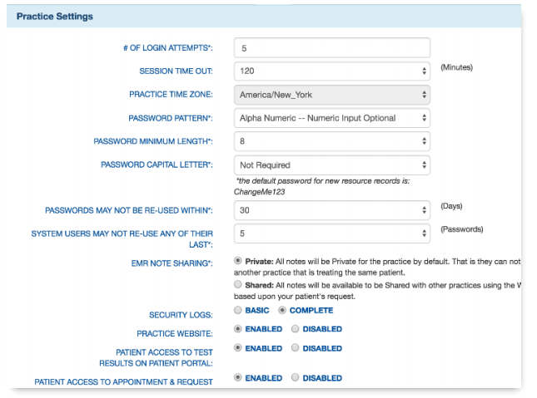Set Security Logs to Complete
The height and width of the screenshot is (398, 537).
[x=282, y=310]
